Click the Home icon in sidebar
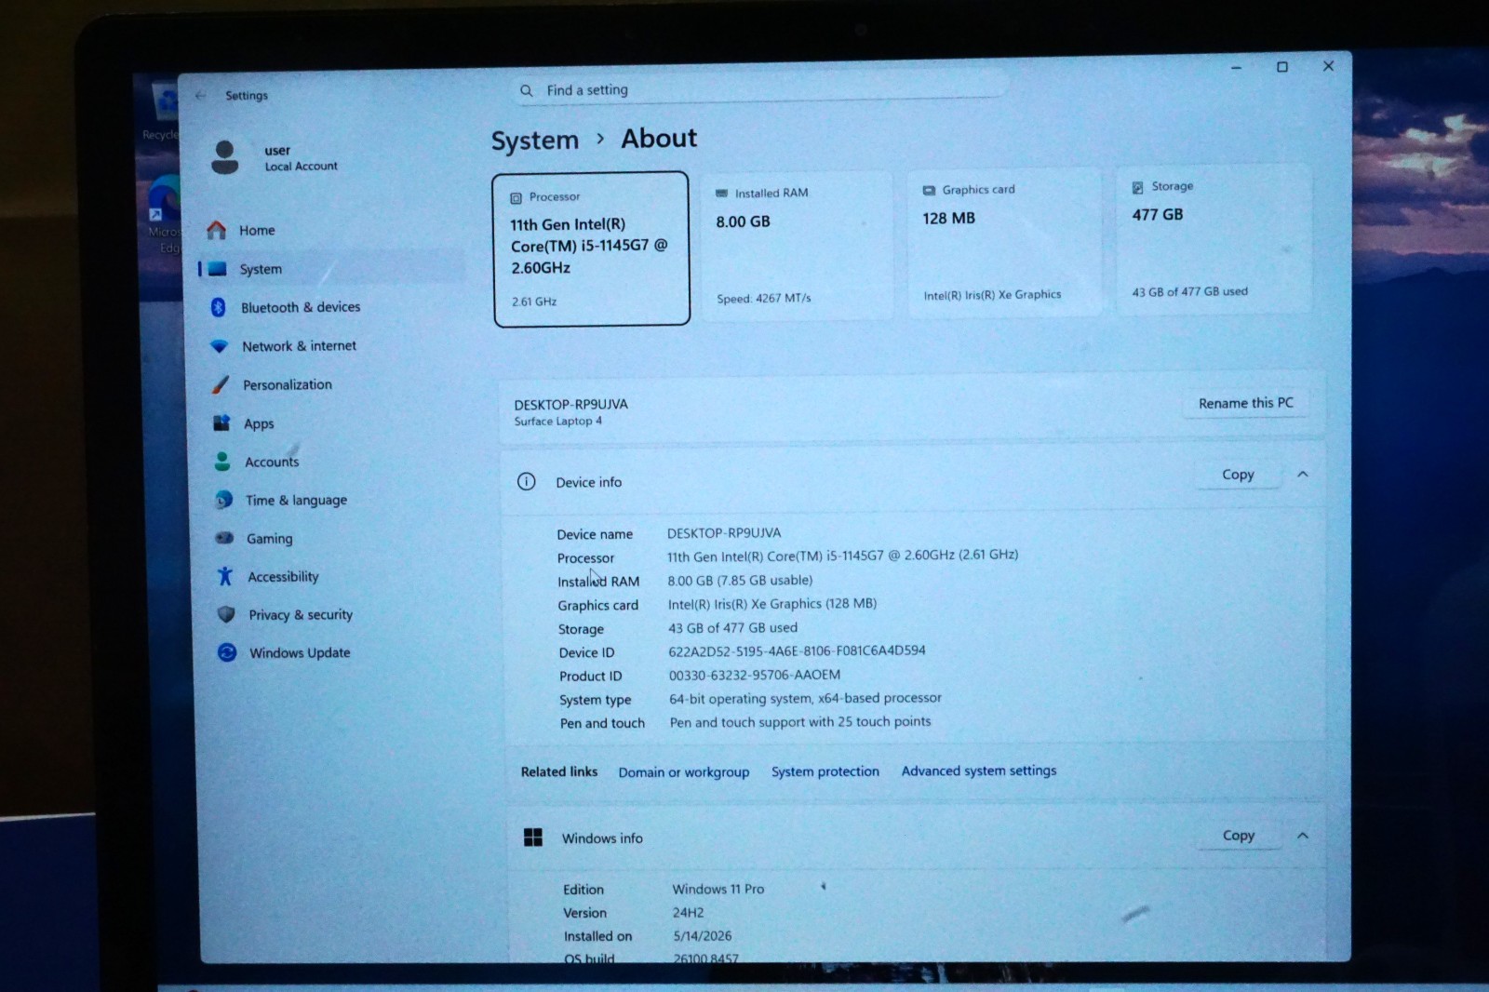Image resolution: width=1489 pixels, height=992 pixels. [x=216, y=230]
